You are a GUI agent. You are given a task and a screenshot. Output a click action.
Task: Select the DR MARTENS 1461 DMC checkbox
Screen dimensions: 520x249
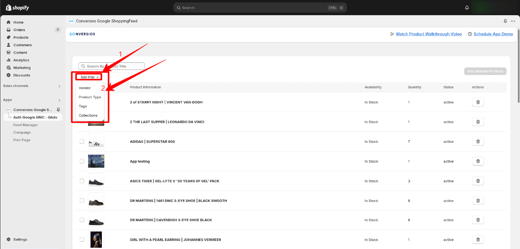[82, 201]
